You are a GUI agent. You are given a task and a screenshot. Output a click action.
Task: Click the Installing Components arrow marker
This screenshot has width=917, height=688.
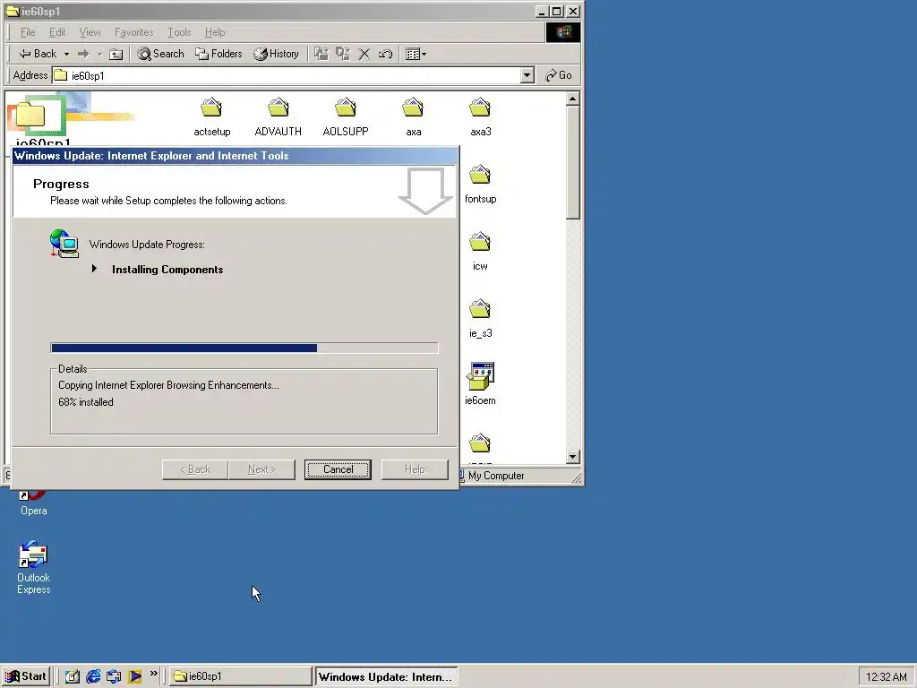pos(94,269)
